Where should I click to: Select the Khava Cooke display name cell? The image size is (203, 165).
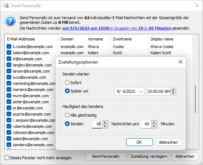(x=162, y=47)
